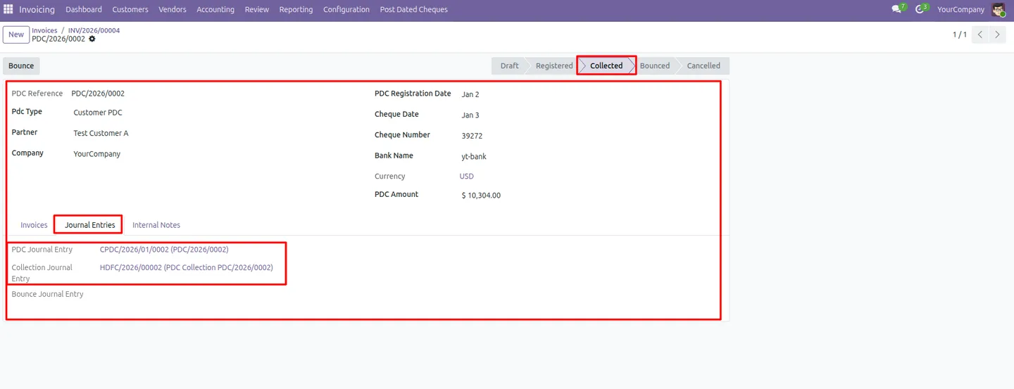Click the user avatar picture
This screenshot has height=389, width=1014.
click(x=999, y=10)
